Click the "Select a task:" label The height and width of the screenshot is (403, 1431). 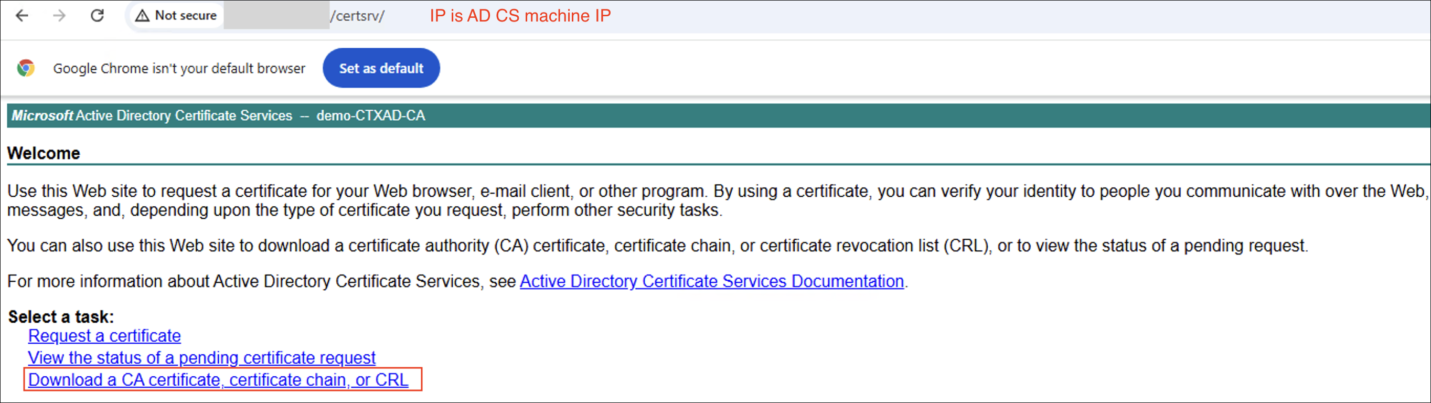coord(60,317)
